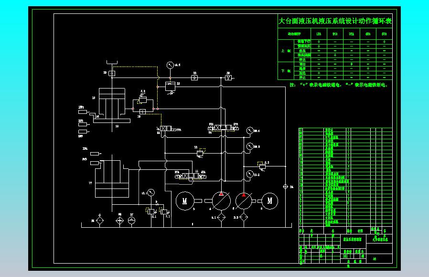
Task: Click the 4YA column header
Action: pos(368,34)
